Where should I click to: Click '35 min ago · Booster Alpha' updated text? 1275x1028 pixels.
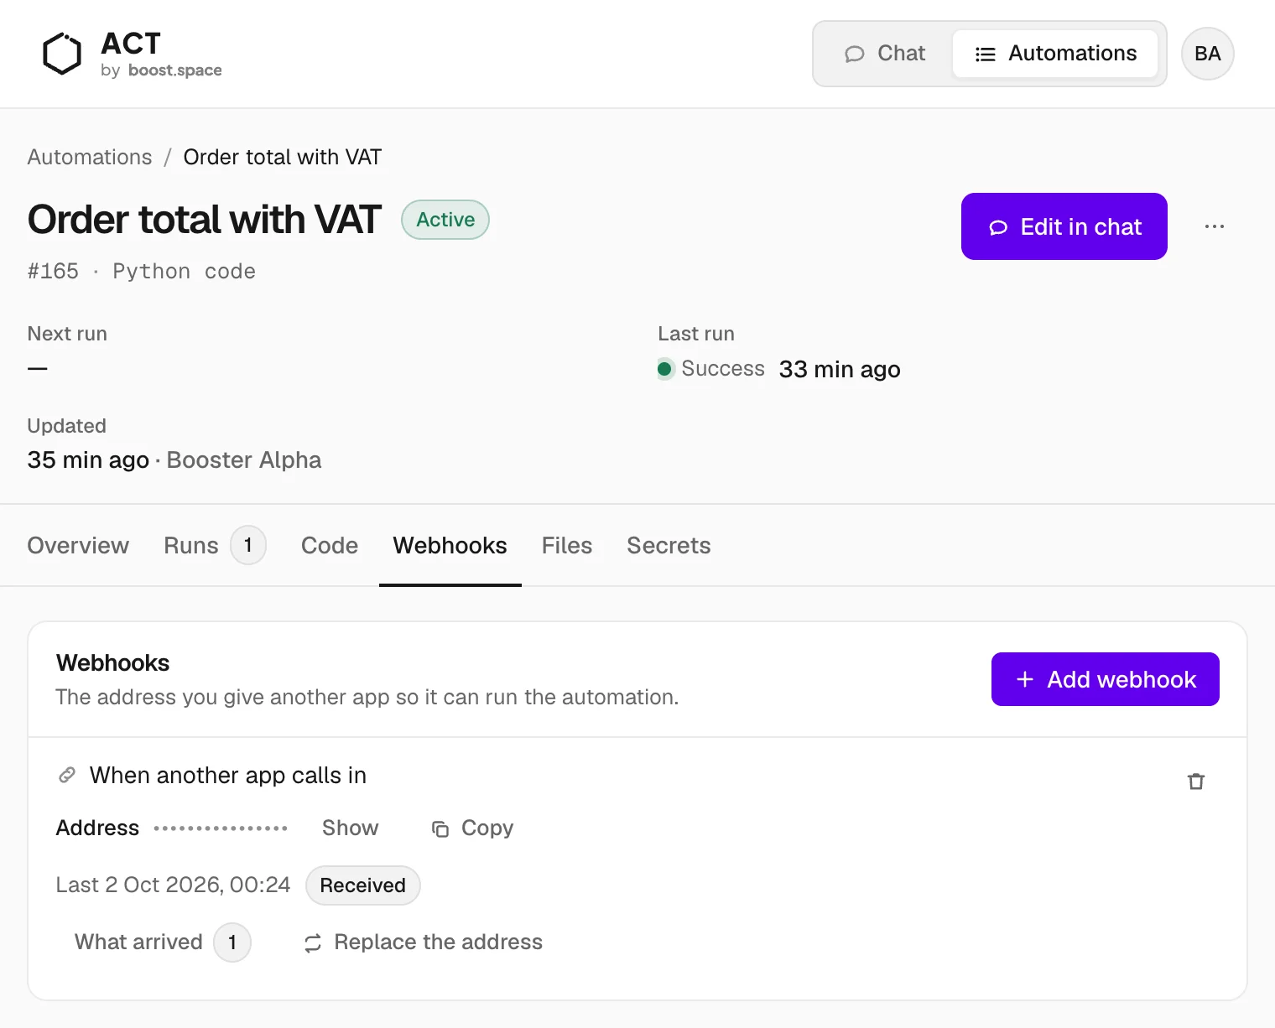pos(174,460)
